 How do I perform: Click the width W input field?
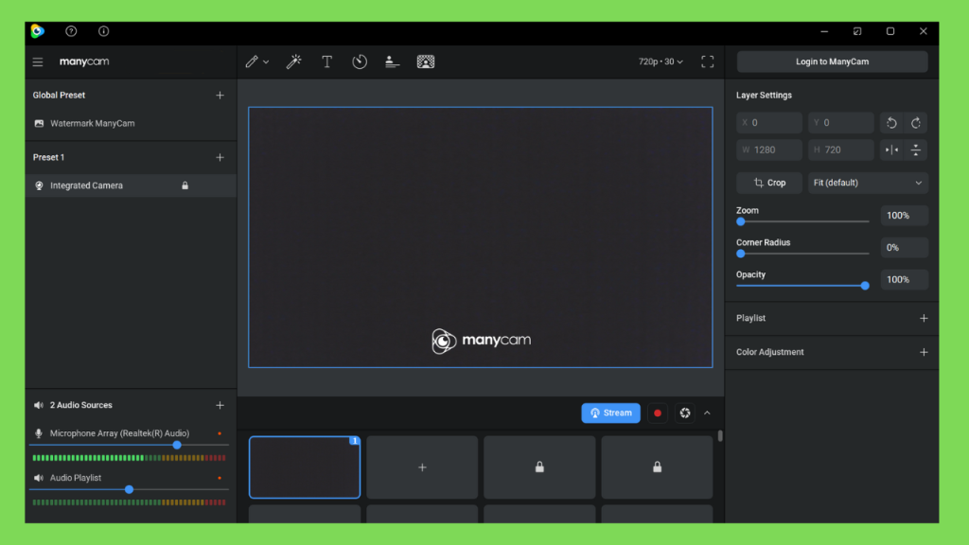tap(769, 150)
